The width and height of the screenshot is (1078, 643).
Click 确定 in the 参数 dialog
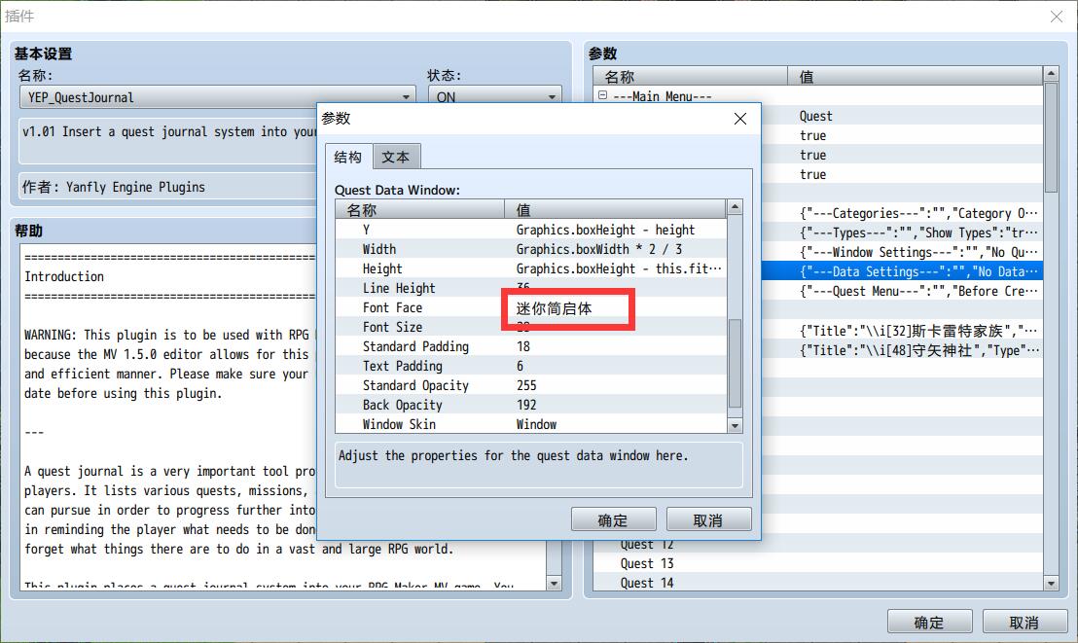[x=613, y=519]
